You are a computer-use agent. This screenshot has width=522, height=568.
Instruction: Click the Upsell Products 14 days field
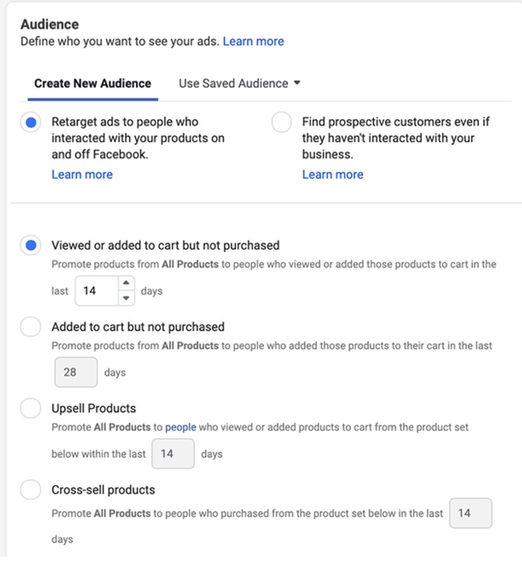[x=173, y=454]
